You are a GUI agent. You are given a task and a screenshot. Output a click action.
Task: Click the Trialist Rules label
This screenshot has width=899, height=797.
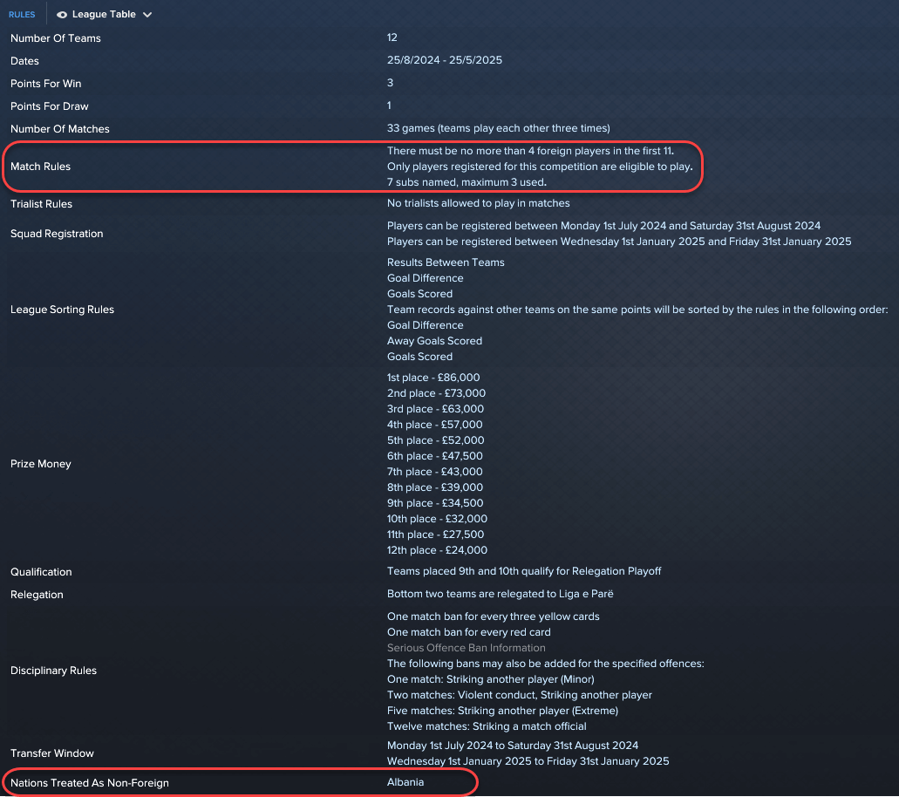41,203
